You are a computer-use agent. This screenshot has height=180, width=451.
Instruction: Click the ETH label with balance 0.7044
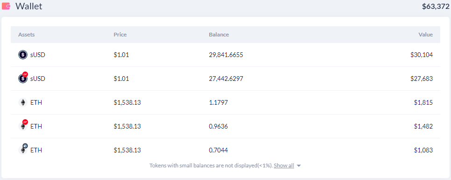[x=36, y=150]
